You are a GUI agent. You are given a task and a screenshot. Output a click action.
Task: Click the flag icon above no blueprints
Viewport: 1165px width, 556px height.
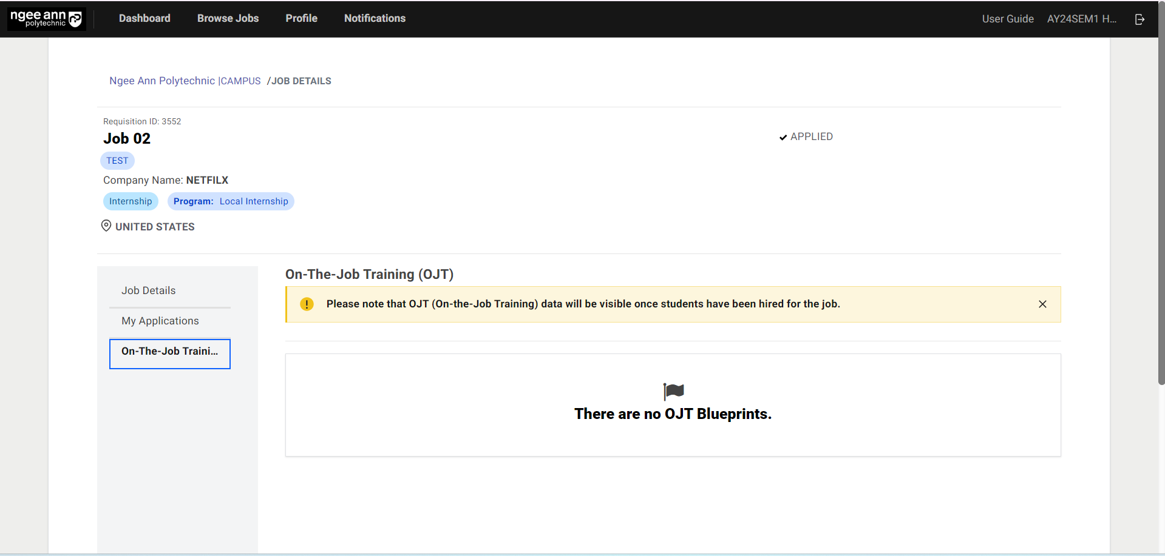click(673, 392)
